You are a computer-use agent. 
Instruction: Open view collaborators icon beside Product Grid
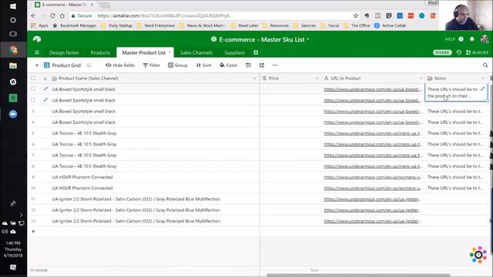[89, 65]
